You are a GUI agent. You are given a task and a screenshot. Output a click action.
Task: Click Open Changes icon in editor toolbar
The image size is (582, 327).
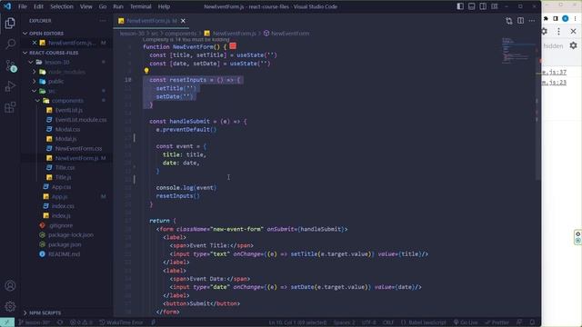(x=509, y=21)
